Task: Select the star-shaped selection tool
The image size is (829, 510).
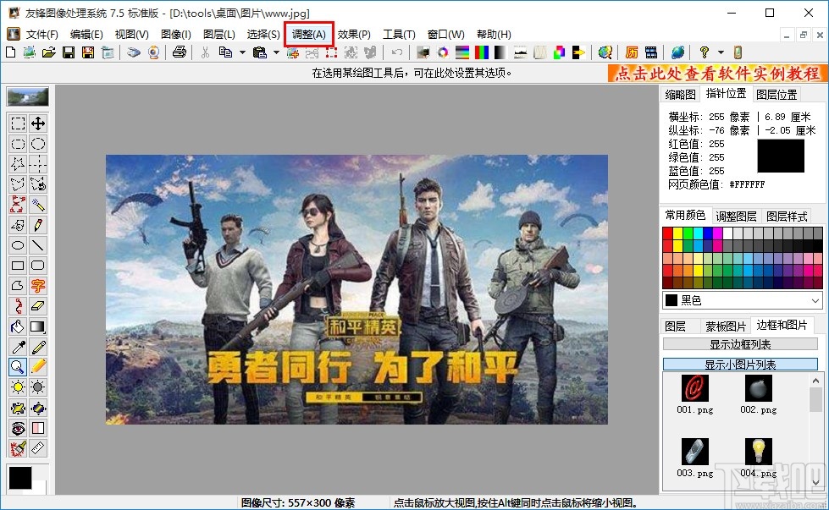Action: [18, 164]
